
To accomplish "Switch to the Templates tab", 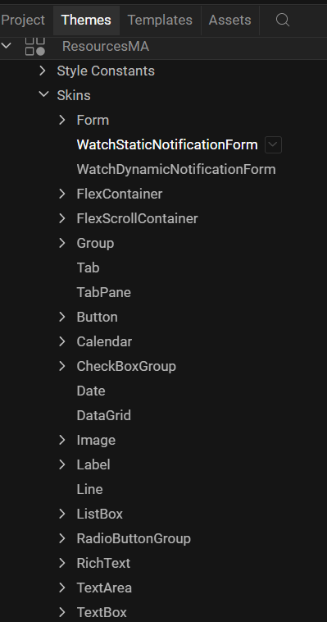I will pos(160,20).
